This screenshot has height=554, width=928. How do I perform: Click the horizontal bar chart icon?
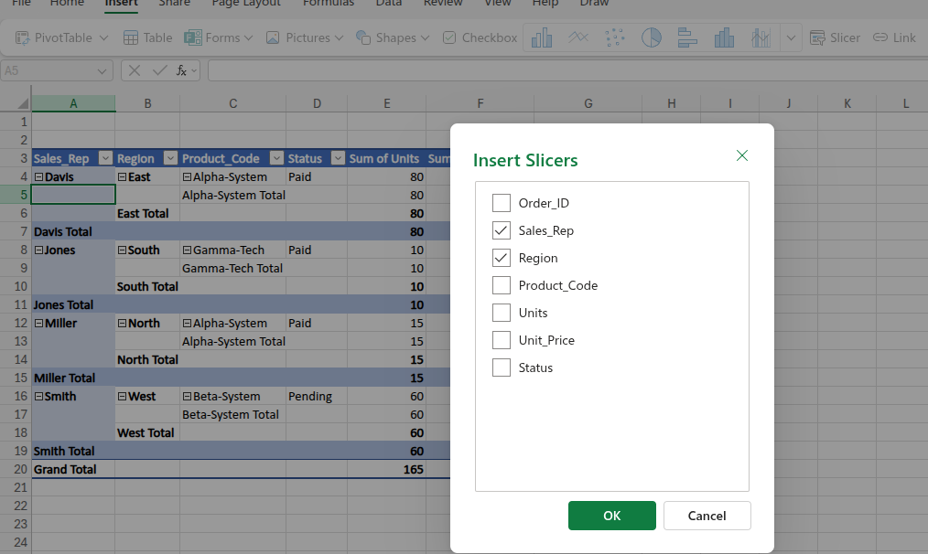(x=687, y=37)
